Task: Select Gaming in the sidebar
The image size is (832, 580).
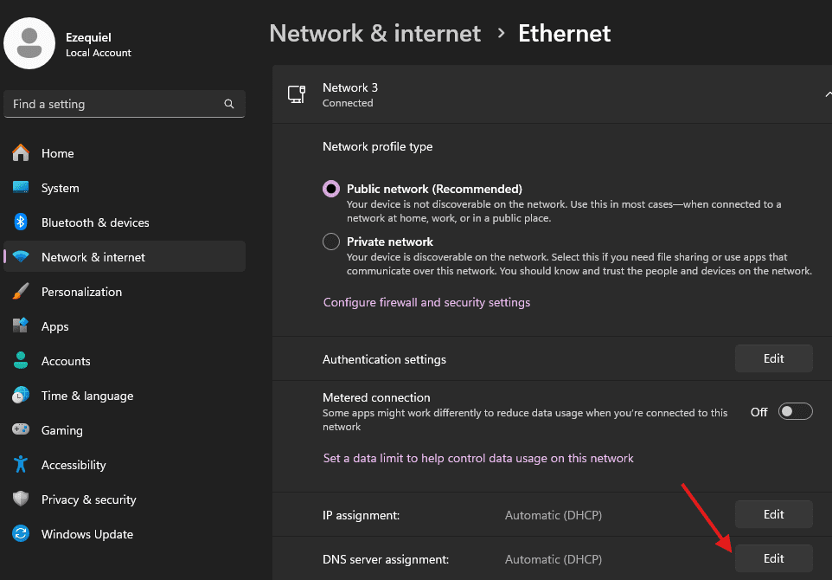Action: (x=61, y=430)
